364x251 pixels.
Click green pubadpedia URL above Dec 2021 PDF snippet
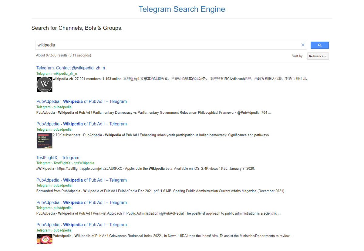[54, 186]
